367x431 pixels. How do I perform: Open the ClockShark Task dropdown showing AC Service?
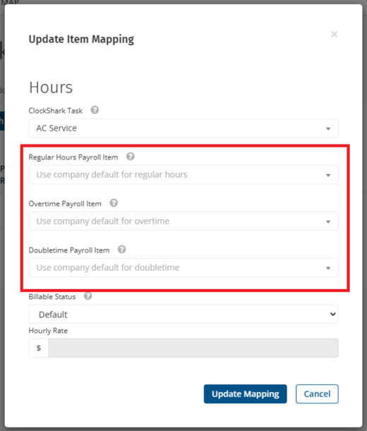pyautogui.click(x=183, y=128)
